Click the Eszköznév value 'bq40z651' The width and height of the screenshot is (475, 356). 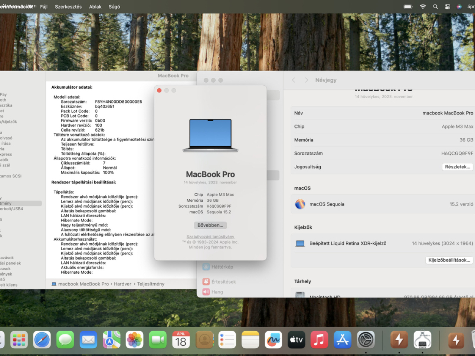pos(105,106)
